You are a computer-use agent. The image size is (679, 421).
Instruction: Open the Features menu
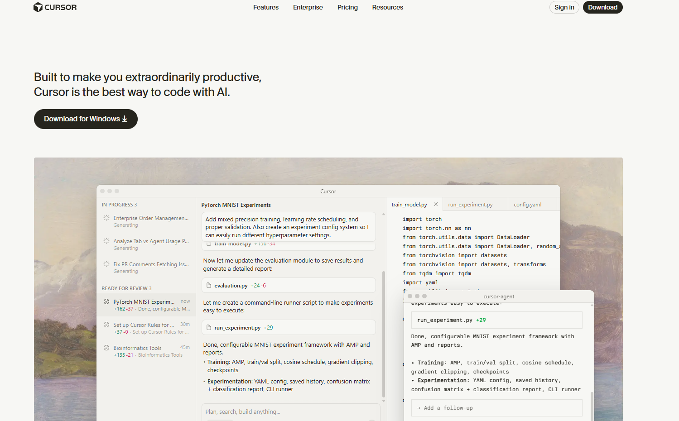(x=266, y=7)
